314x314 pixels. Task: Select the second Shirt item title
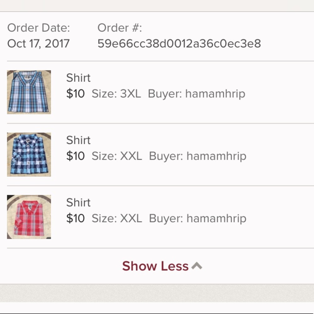(x=78, y=140)
